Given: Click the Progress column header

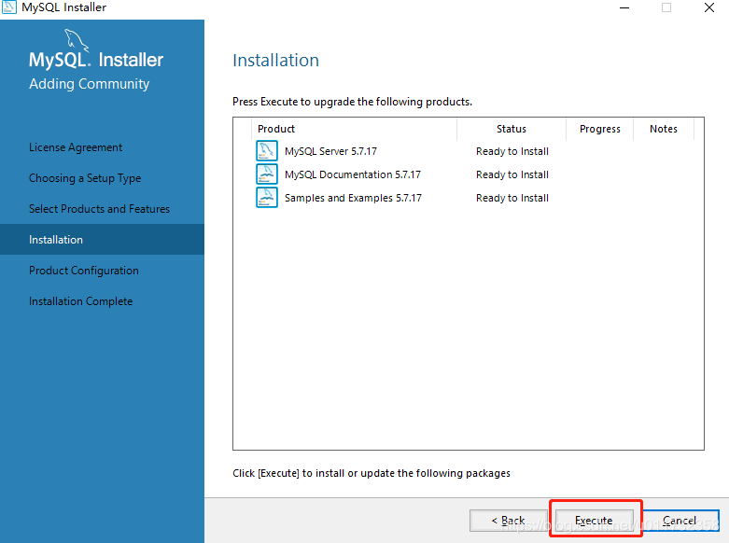Looking at the screenshot, I should pyautogui.click(x=600, y=129).
